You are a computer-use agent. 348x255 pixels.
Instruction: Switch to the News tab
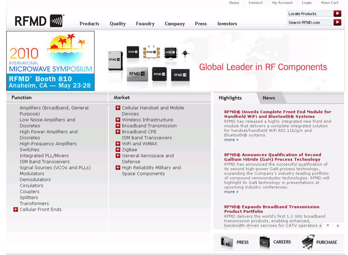269,98
